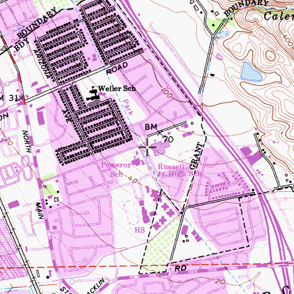Click the BM benchmark label
294x294 pixels.
pyautogui.click(x=151, y=127)
